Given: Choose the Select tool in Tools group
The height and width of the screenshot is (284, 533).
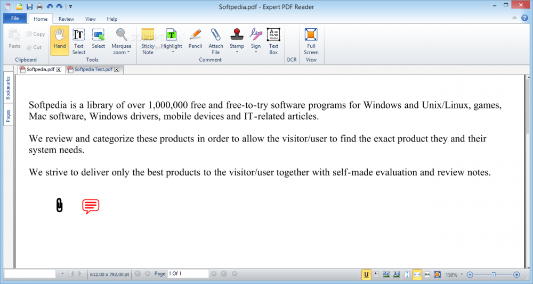Looking at the screenshot, I should pyautogui.click(x=98, y=39).
